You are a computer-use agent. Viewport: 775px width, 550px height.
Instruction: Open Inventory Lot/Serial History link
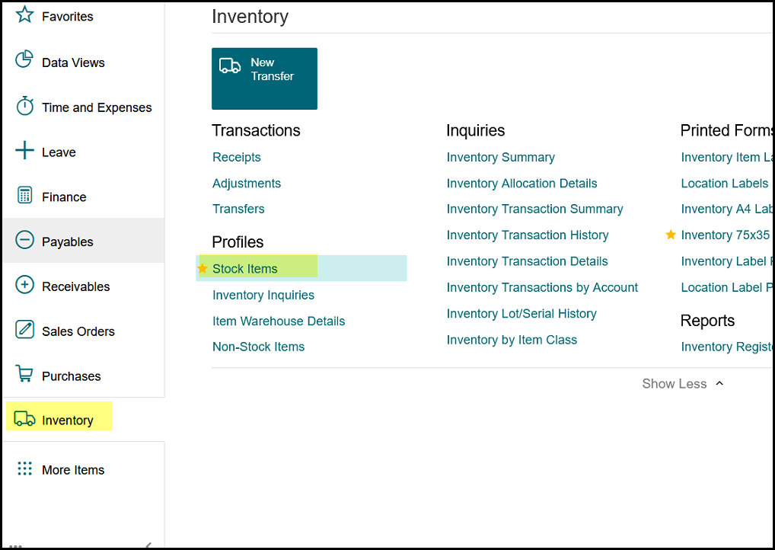tap(521, 314)
